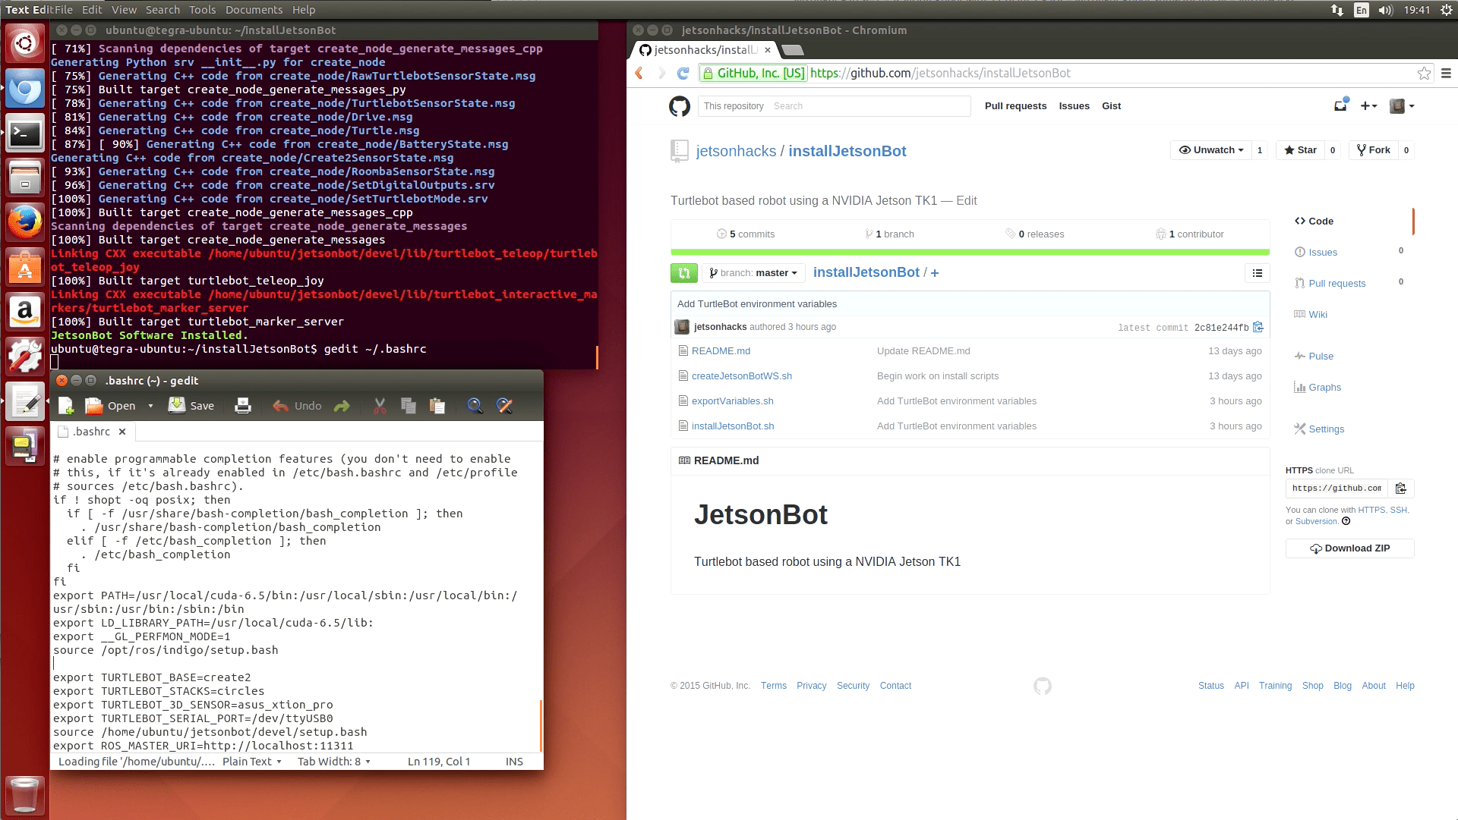Click the file list view toggle icon

click(x=1258, y=273)
